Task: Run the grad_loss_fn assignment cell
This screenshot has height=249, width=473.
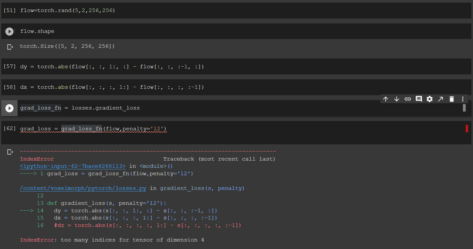Action: click(x=9, y=108)
